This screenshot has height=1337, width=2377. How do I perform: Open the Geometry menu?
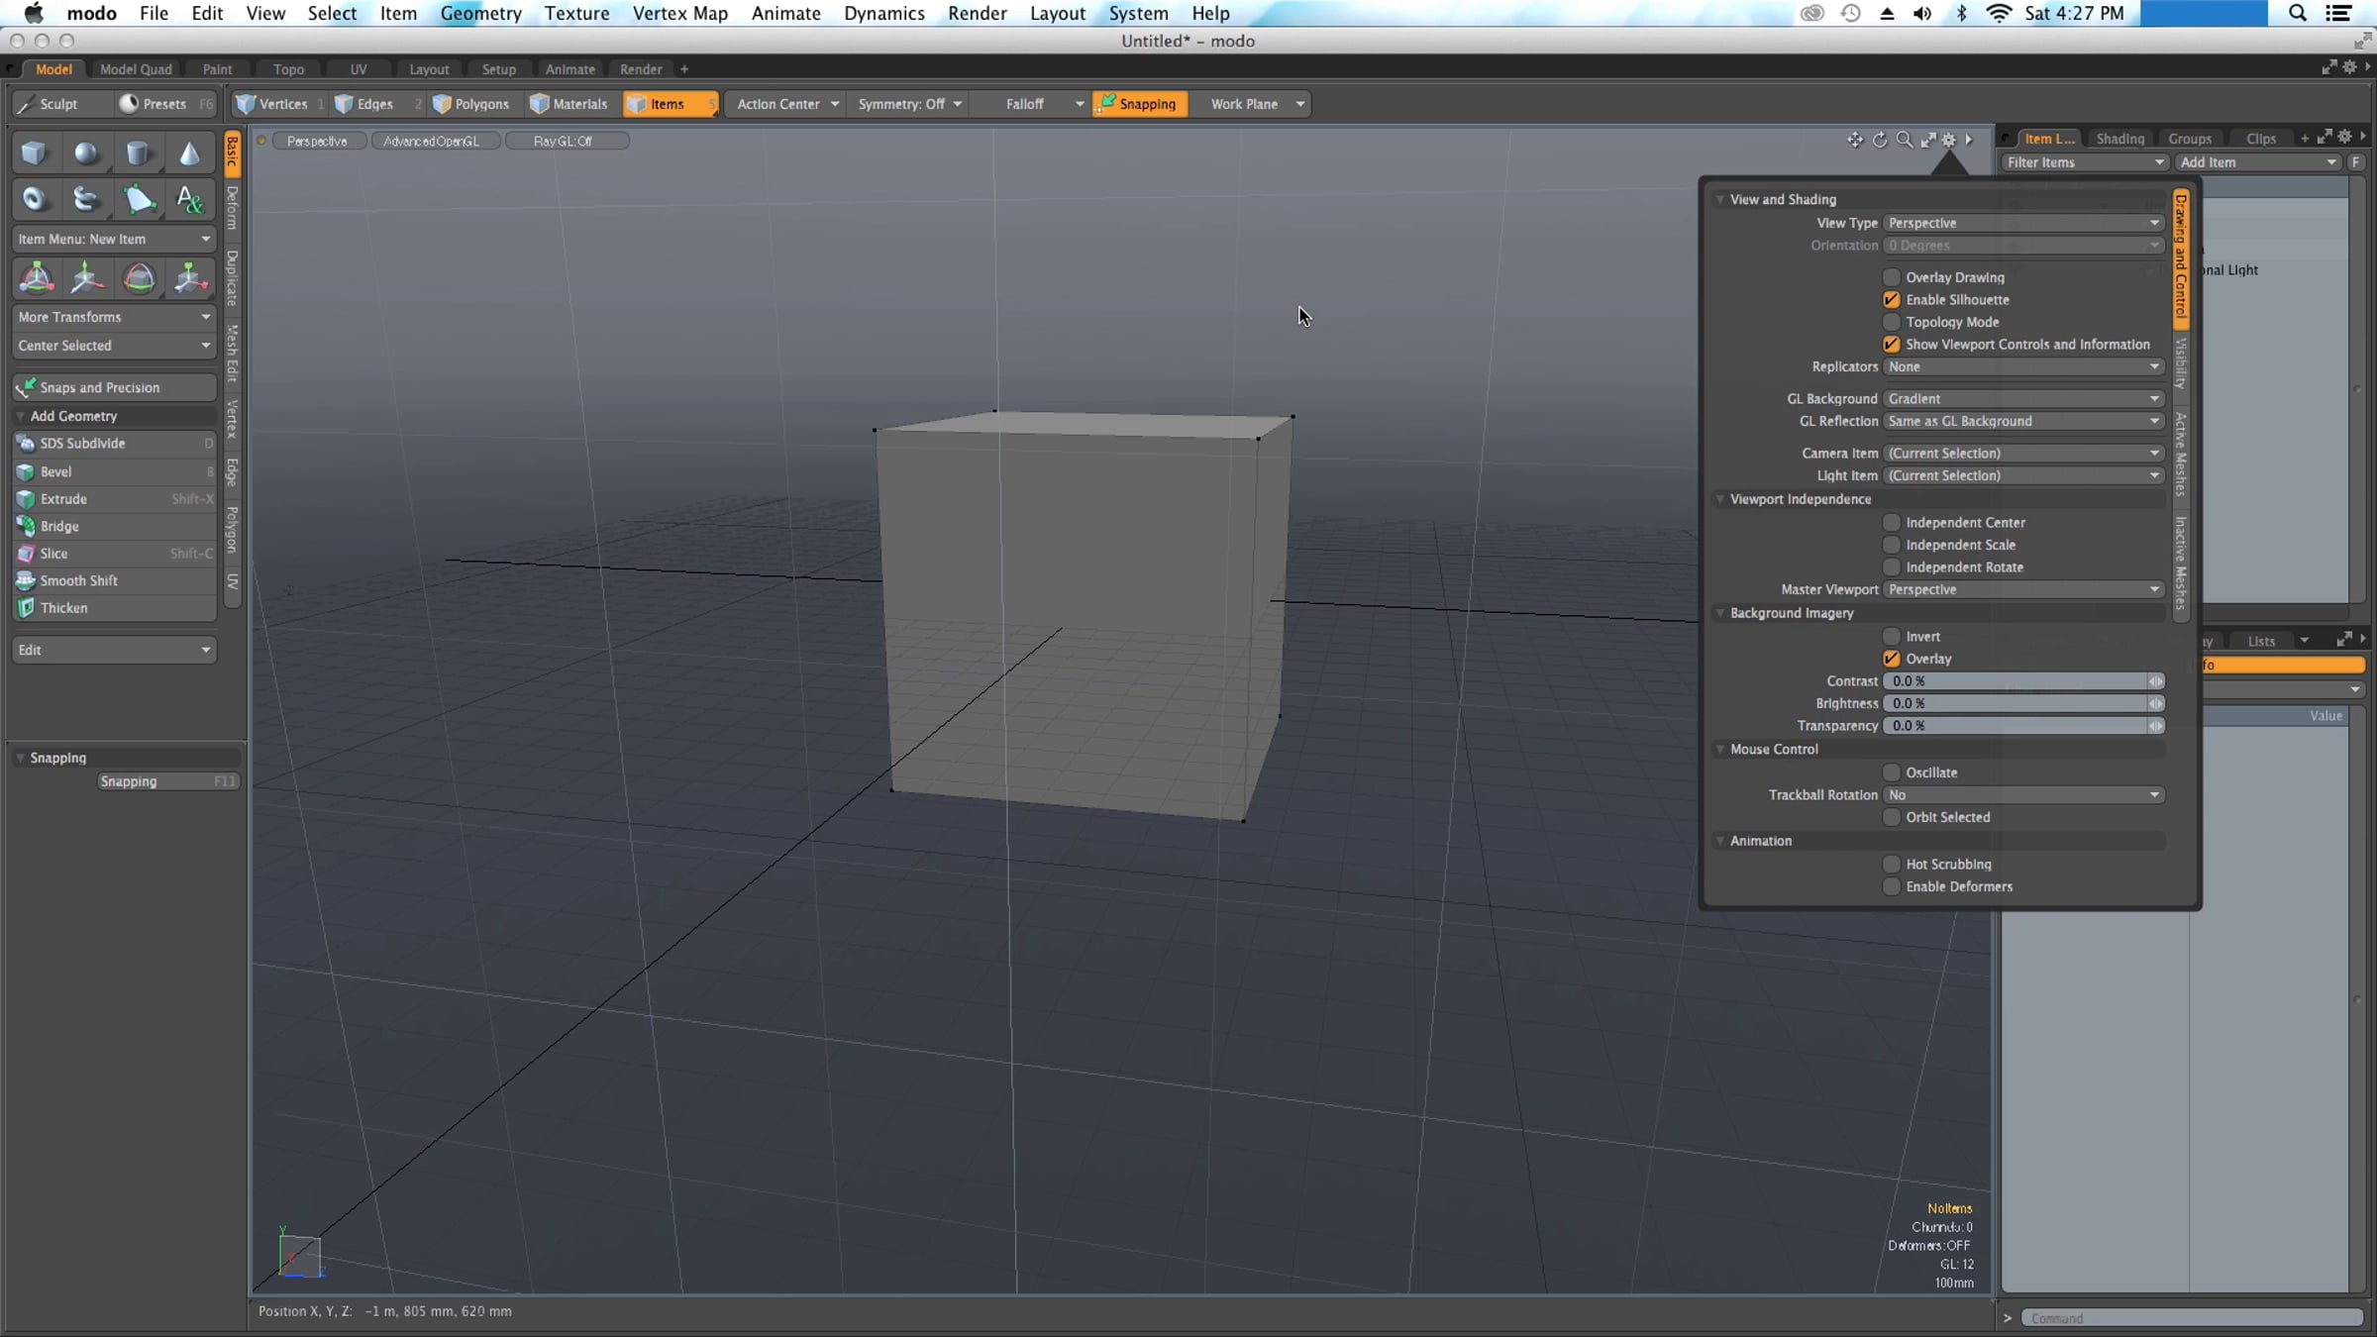click(x=480, y=13)
